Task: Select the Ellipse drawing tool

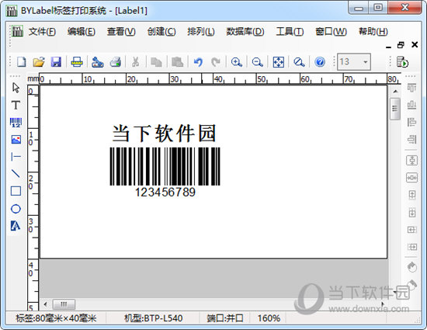Action: pyautogui.click(x=16, y=209)
